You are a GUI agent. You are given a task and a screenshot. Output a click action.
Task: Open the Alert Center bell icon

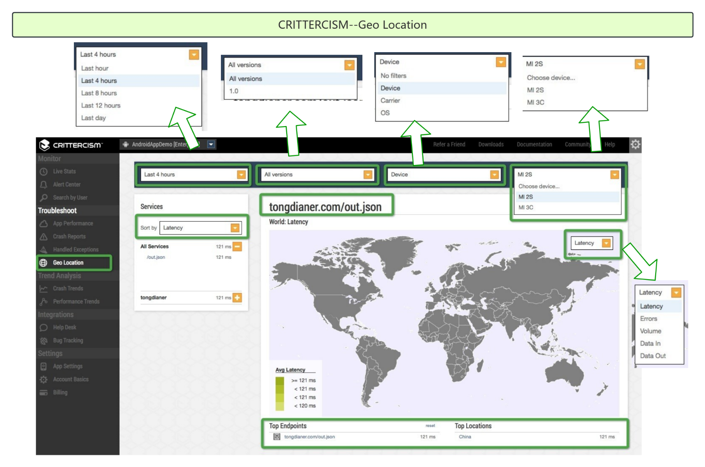[x=44, y=184]
